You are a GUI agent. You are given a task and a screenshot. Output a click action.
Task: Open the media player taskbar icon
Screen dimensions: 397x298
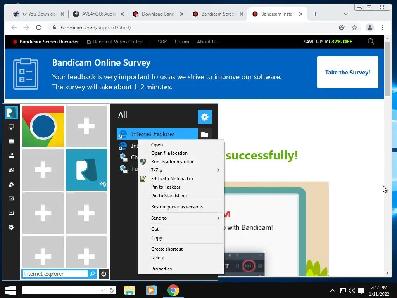pos(152,290)
